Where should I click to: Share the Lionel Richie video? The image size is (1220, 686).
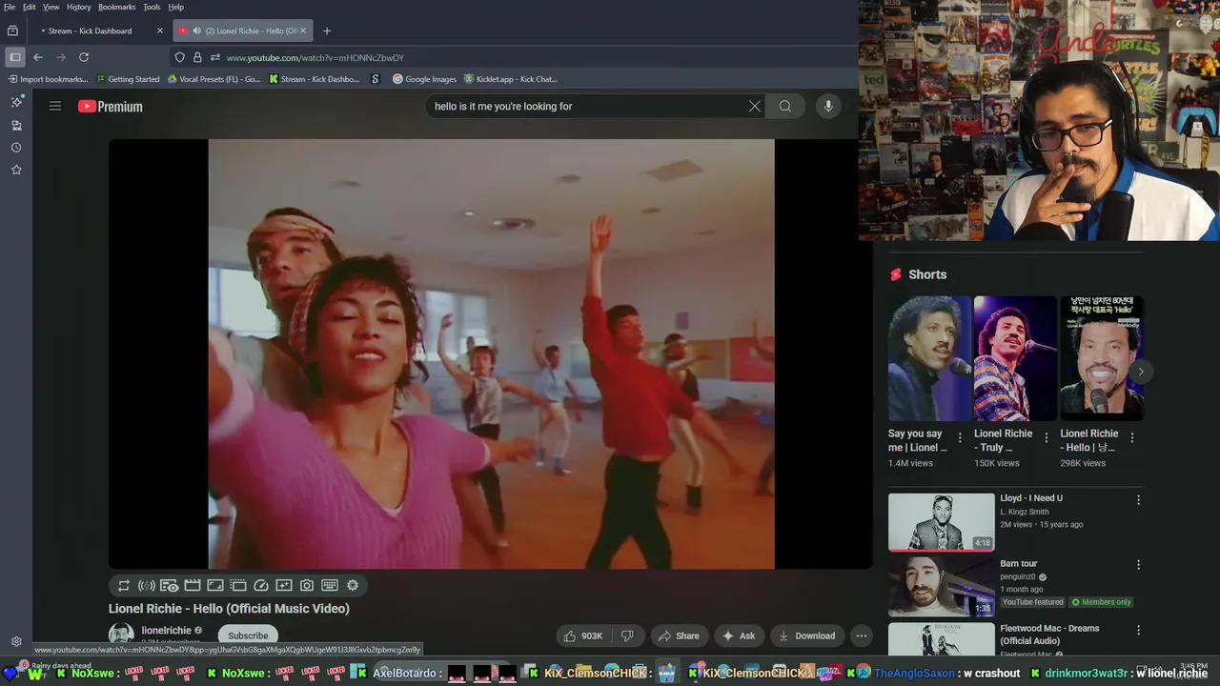tap(678, 636)
